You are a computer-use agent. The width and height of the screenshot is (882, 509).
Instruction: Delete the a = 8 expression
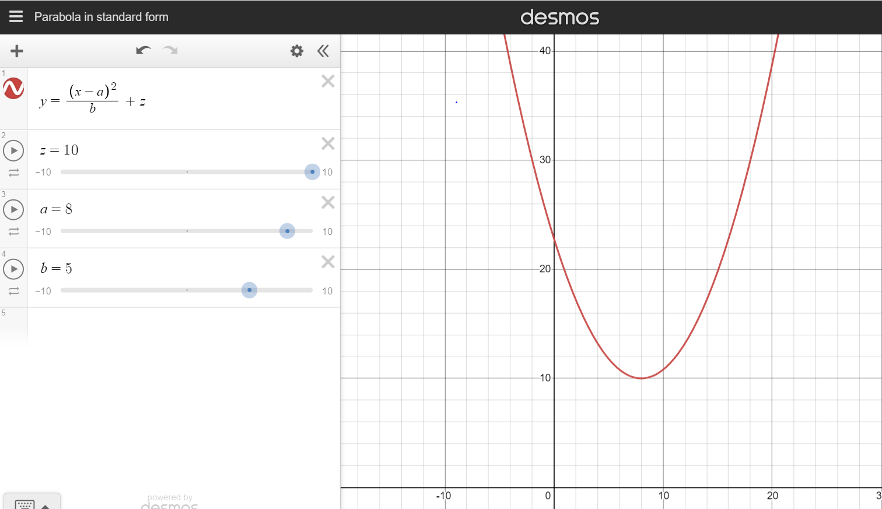[x=328, y=202]
